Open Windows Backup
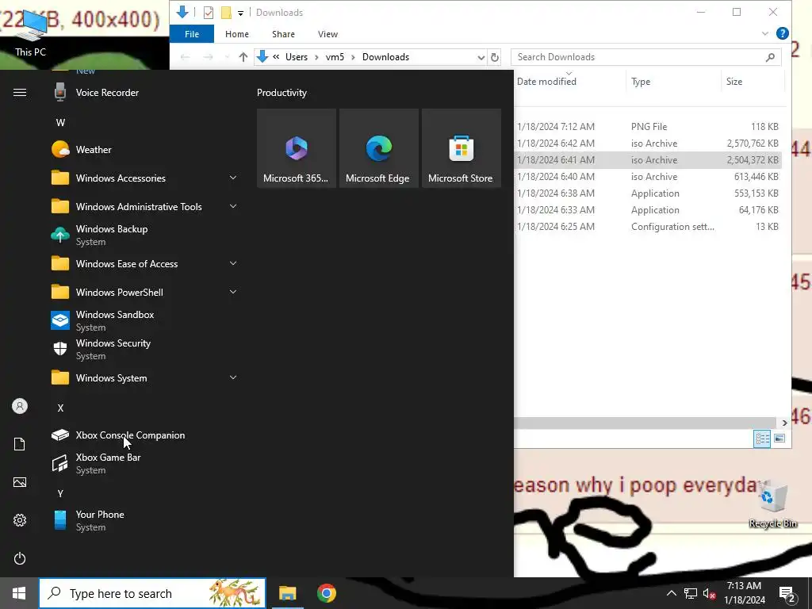The width and height of the screenshot is (812, 609). (145, 235)
